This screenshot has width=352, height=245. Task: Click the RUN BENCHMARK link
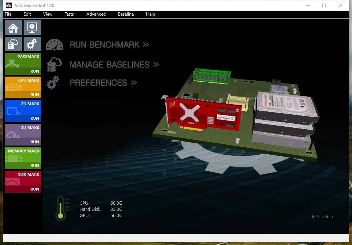[109, 45]
